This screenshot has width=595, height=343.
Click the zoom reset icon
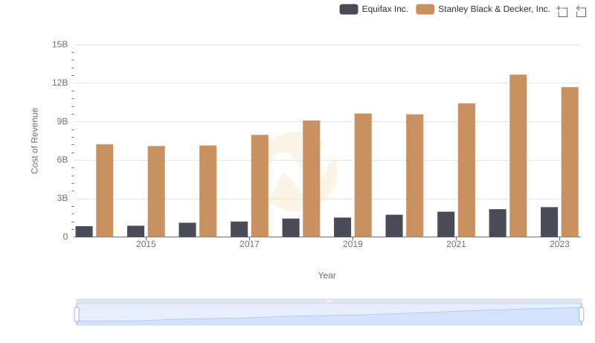(x=582, y=11)
